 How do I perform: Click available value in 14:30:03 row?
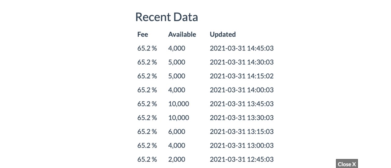pyautogui.click(x=177, y=62)
